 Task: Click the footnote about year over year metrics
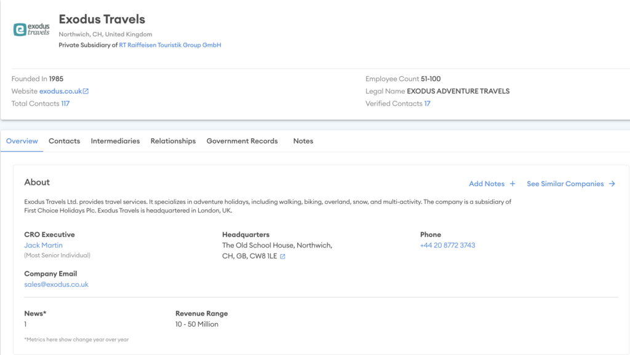point(76,340)
